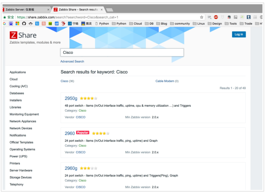Open the Official Templates category
Viewport: 265px width, 193px height.
[x=22, y=142]
